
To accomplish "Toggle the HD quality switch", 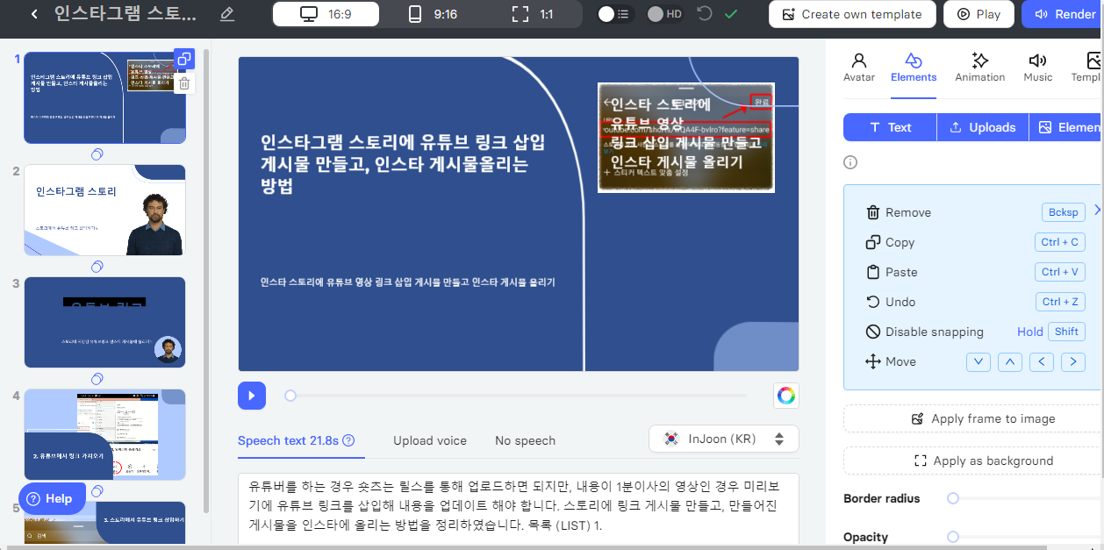I will coord(665,14).
